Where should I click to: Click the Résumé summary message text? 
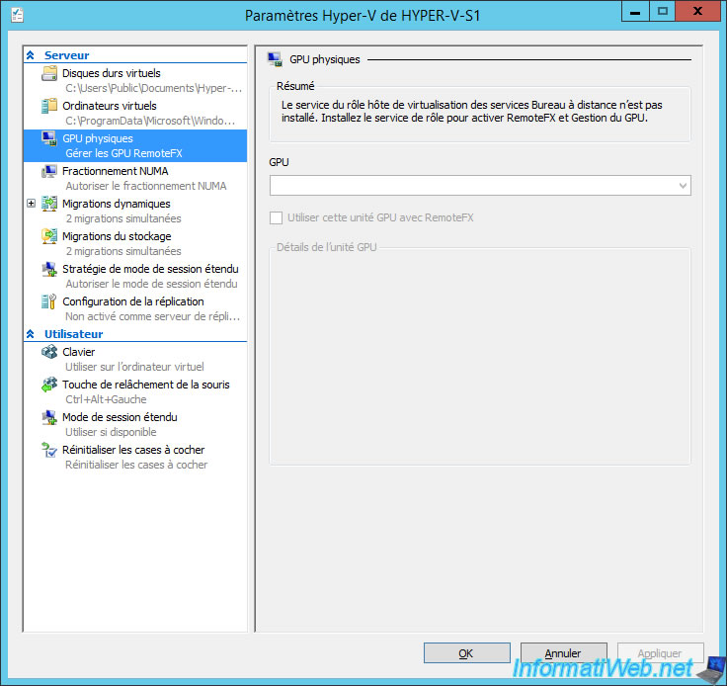tap(471, 112)
